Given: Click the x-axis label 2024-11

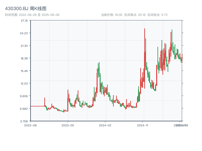Looking at the screenshot, I should coord(143,125).
